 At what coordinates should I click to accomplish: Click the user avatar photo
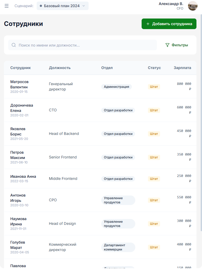[x=193, y=6]
